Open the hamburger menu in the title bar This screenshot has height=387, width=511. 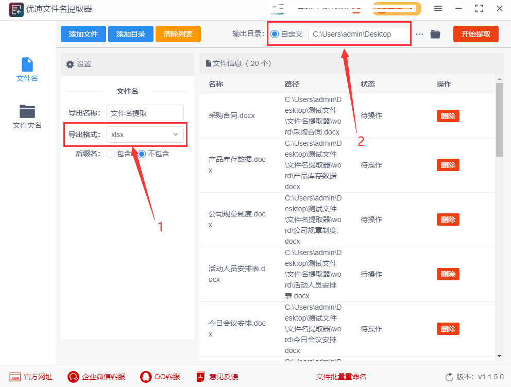[438, 8]
